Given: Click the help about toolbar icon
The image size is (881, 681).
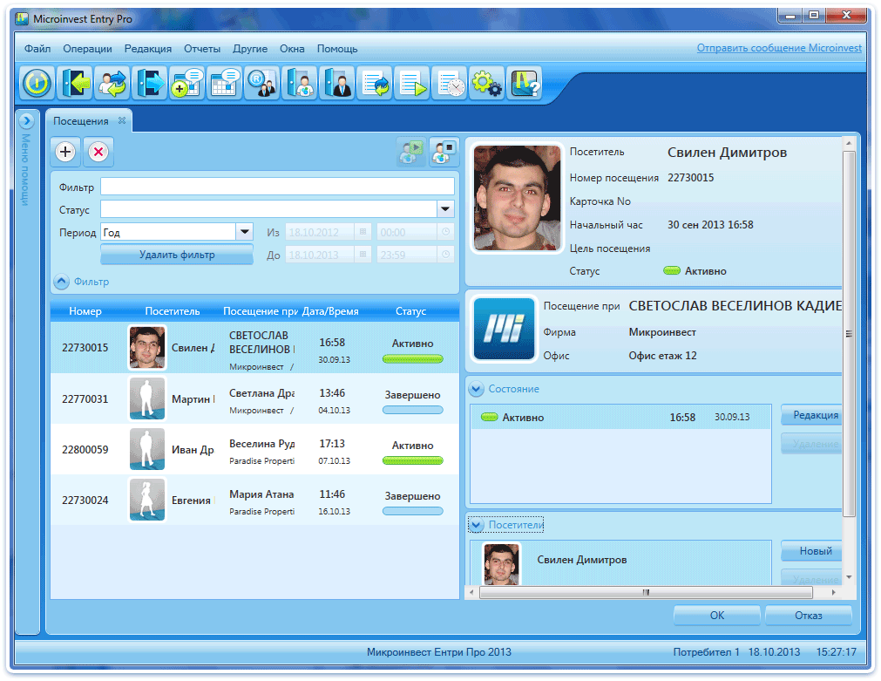Looking at the screenshot, I should coord(525,83).
